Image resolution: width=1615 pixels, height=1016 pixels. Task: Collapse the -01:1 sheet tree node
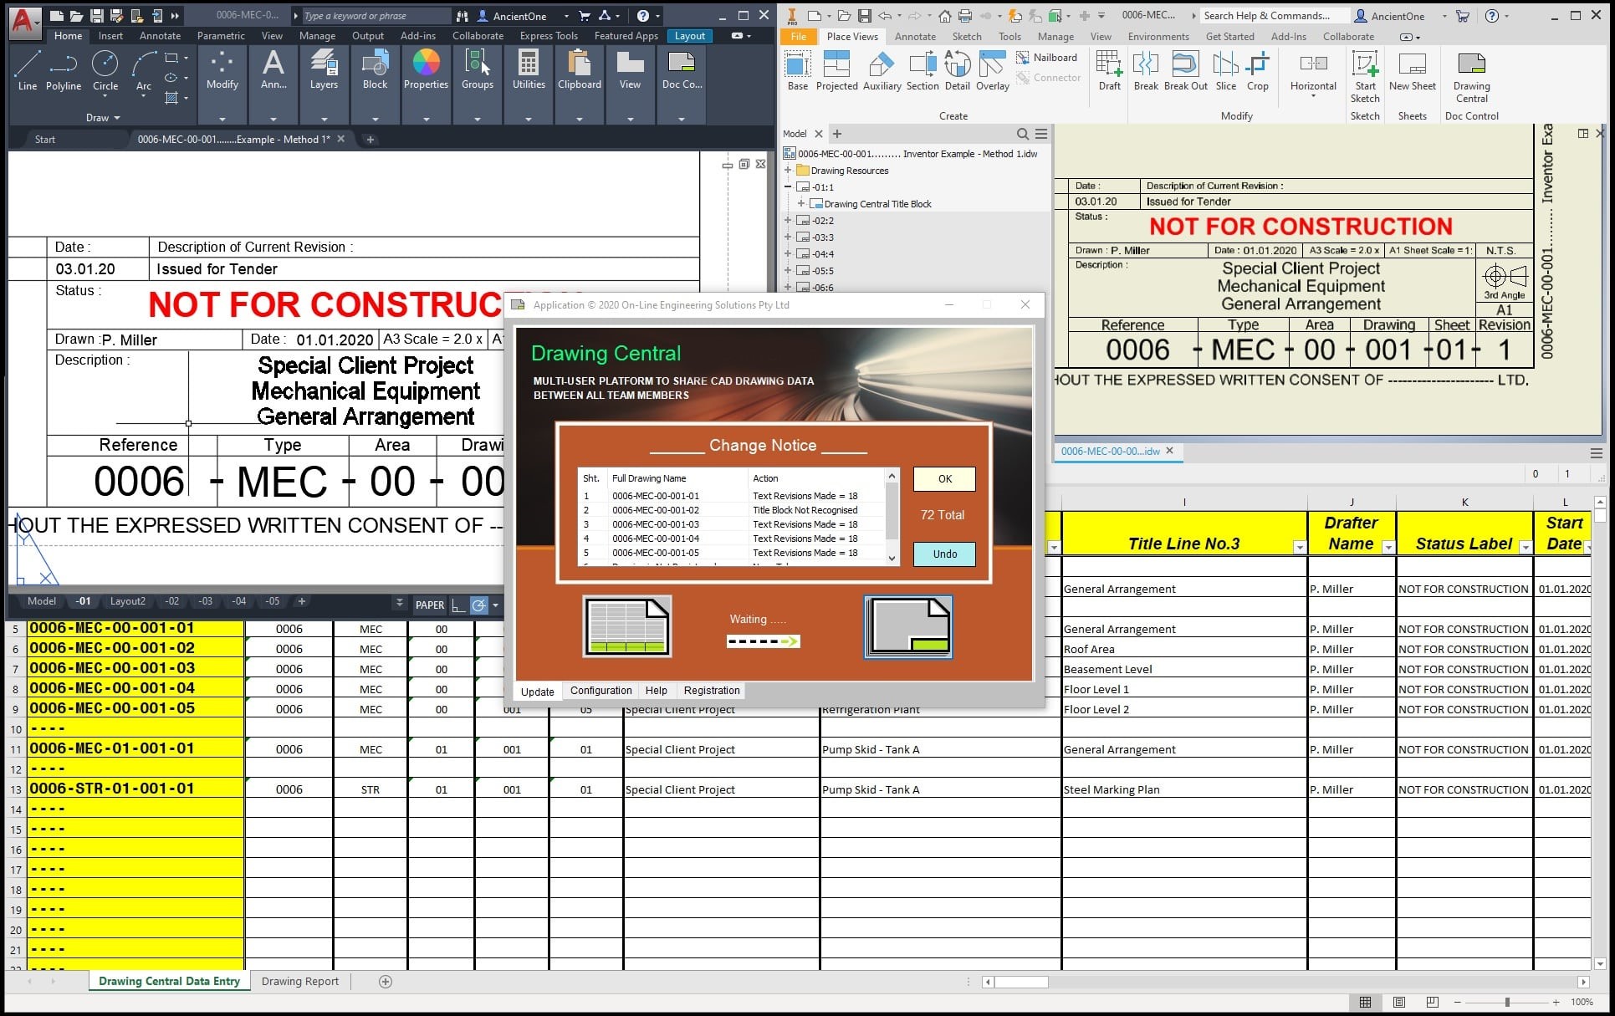tap(788, 187)
